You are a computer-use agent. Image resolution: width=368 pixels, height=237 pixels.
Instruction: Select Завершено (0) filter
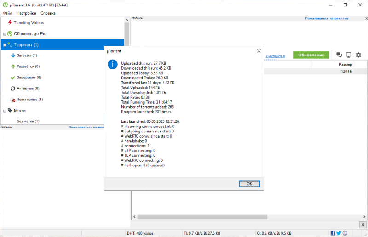pos(29,77)
